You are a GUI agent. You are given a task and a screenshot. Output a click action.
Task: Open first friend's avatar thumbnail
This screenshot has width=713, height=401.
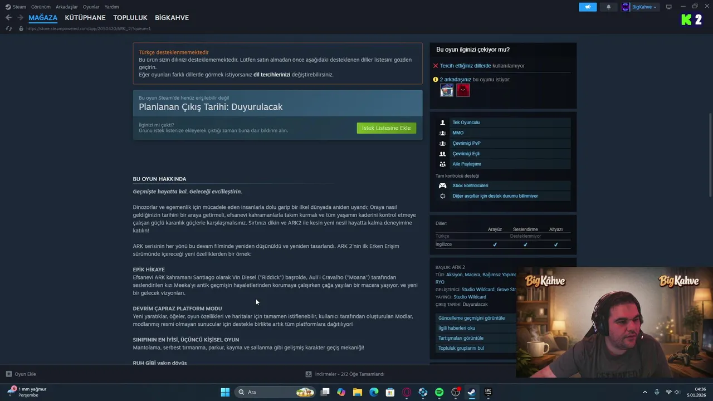447,90
